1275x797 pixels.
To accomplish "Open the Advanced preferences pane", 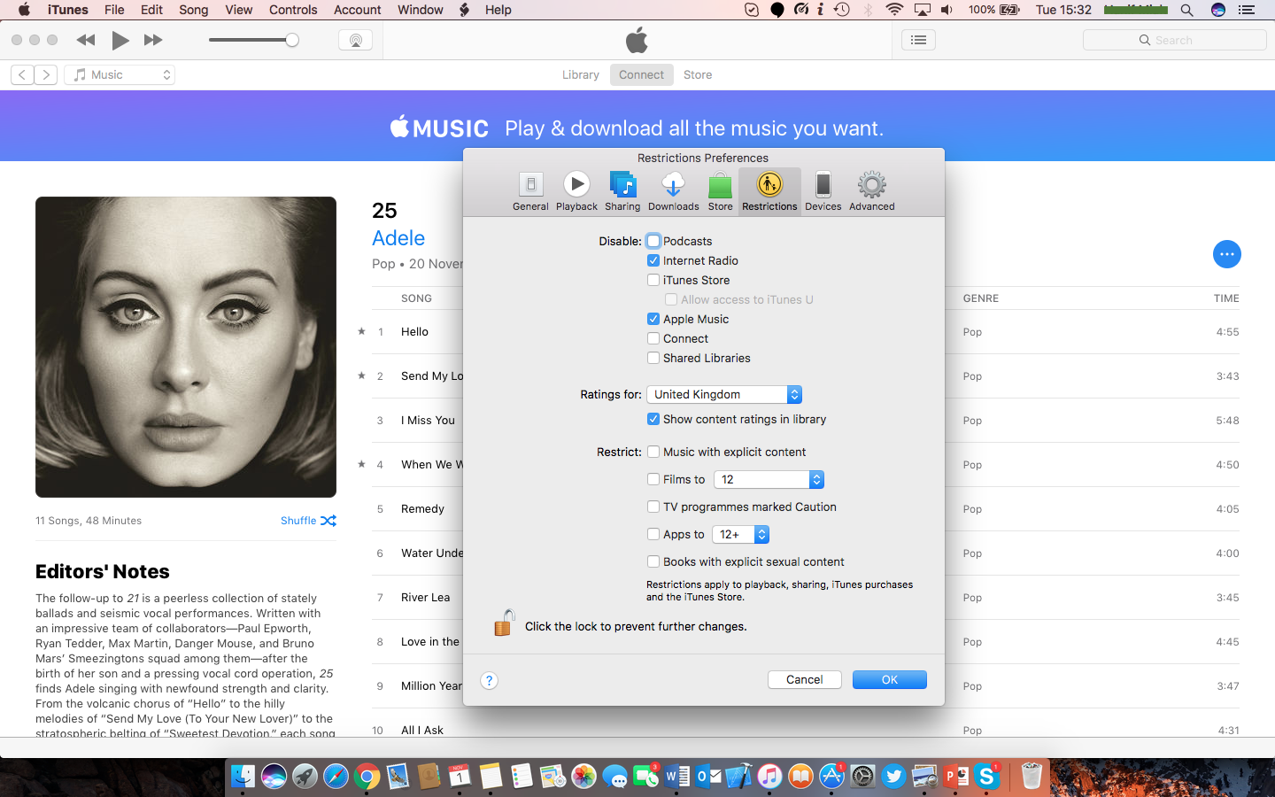I will 872,191.
